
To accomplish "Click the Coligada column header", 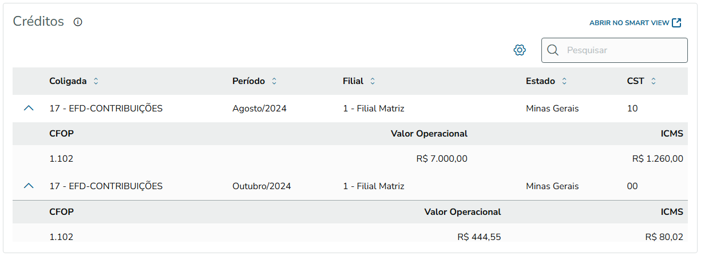I will click(x=68, y=81).
